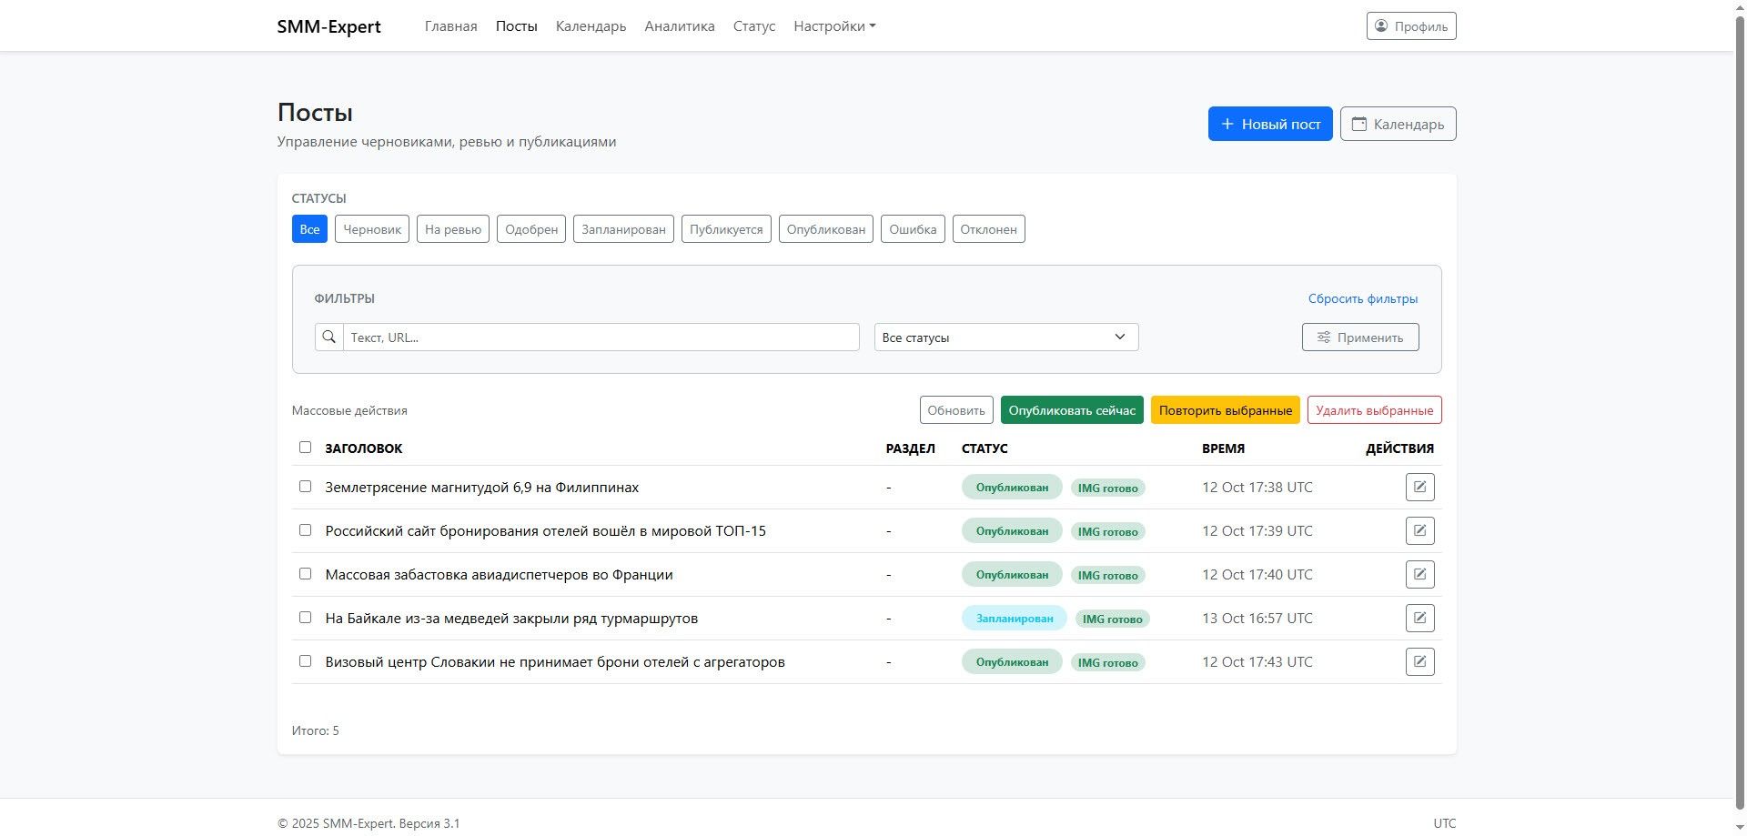The width and height of the screenshot is (1747, 836).
Task: Click the 'Сбросить фильтры' link
Action: click(1363, 298)
